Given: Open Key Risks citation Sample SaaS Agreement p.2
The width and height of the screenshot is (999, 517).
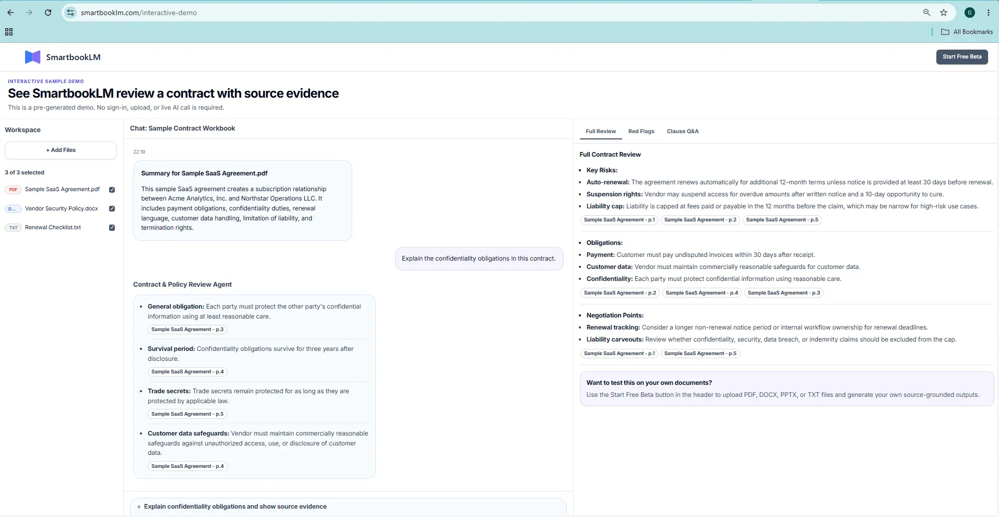Looking at the screenshot, I should click(700, 220).
